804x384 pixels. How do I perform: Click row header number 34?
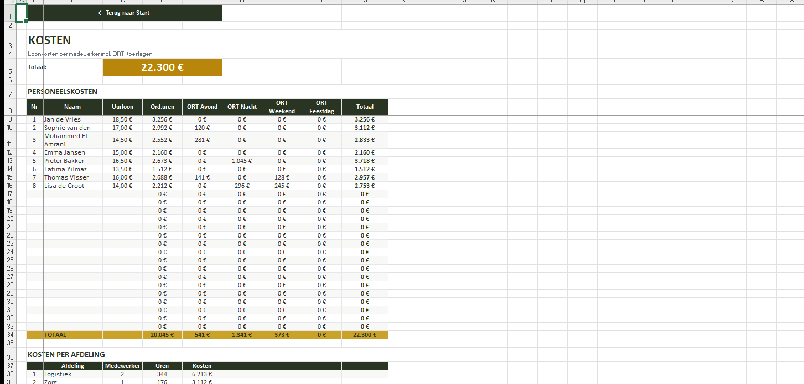tap(10, 335)
